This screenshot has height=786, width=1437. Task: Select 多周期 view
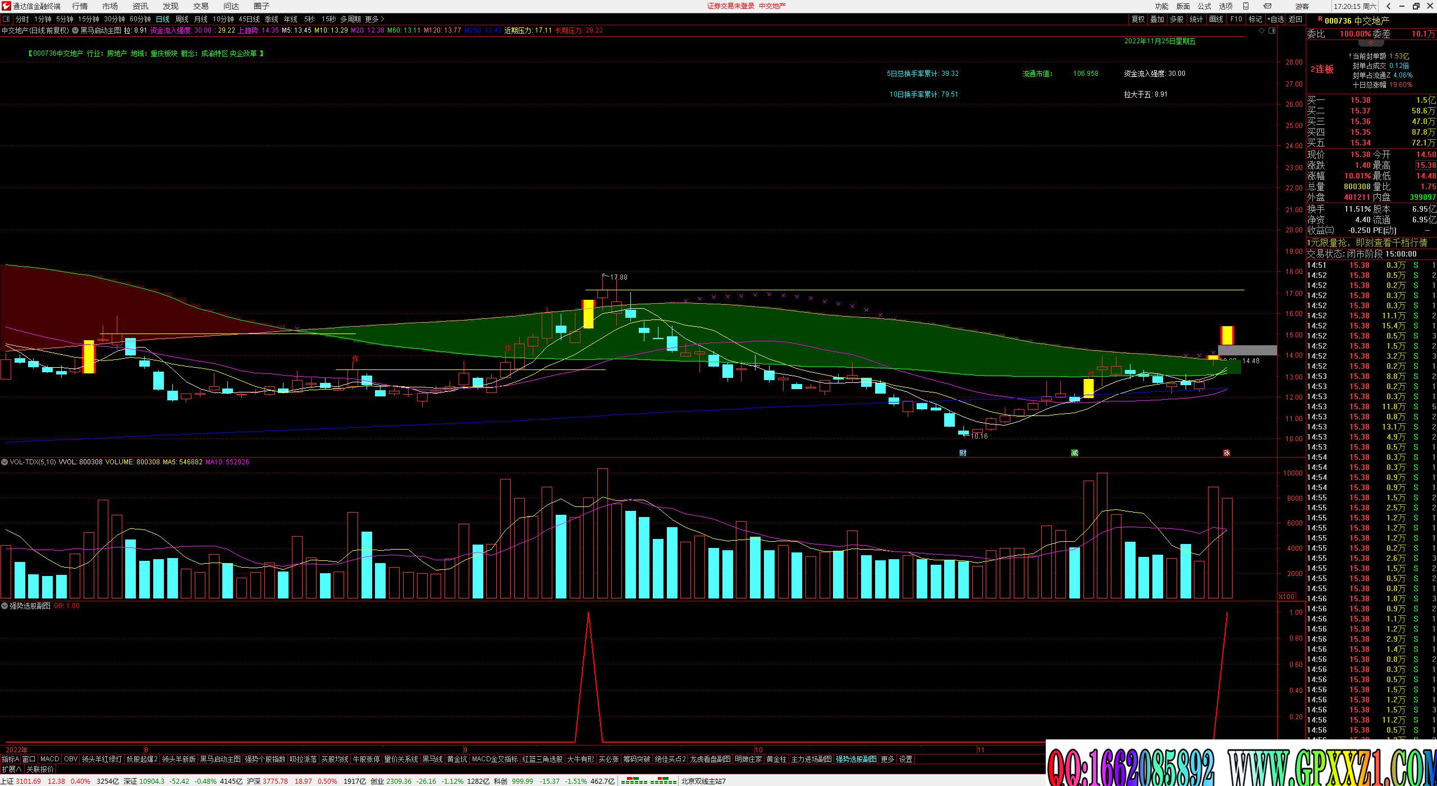click(350, 19)
